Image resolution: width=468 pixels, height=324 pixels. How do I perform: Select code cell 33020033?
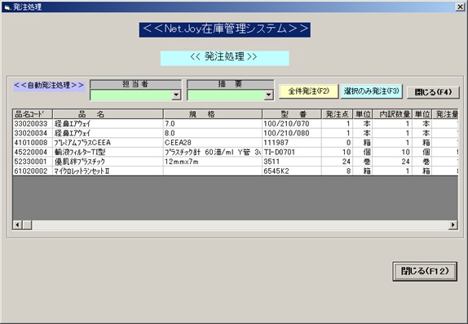coord(33,124)
